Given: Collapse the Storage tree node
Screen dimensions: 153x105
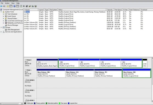Looking at the screenshot, I should 1,27.
